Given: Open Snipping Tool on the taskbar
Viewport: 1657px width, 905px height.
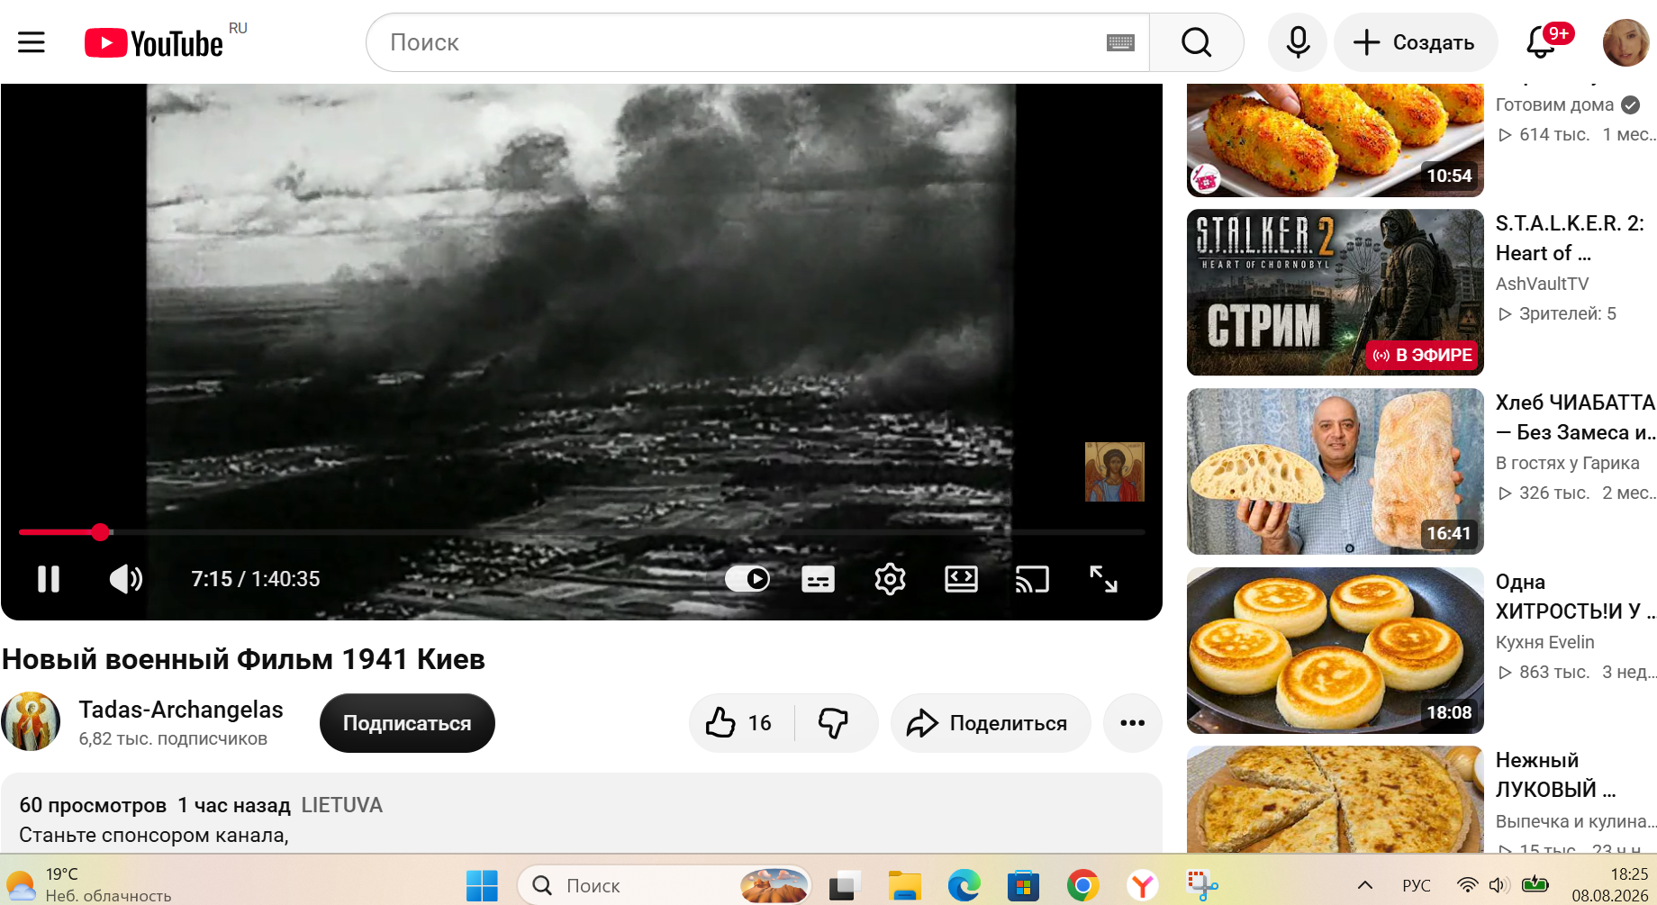Looking at the screenshot, I should click(x=1202, y=886).
